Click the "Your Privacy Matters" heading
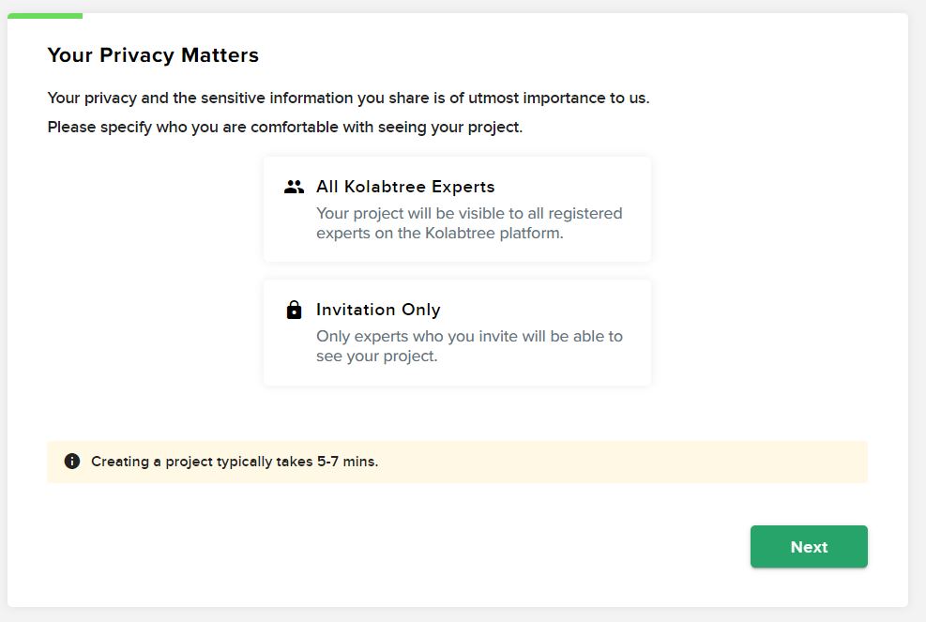Image resolution: width=926 pixels, height=622 pixels. pyautogui.click(x=153, y=55)
